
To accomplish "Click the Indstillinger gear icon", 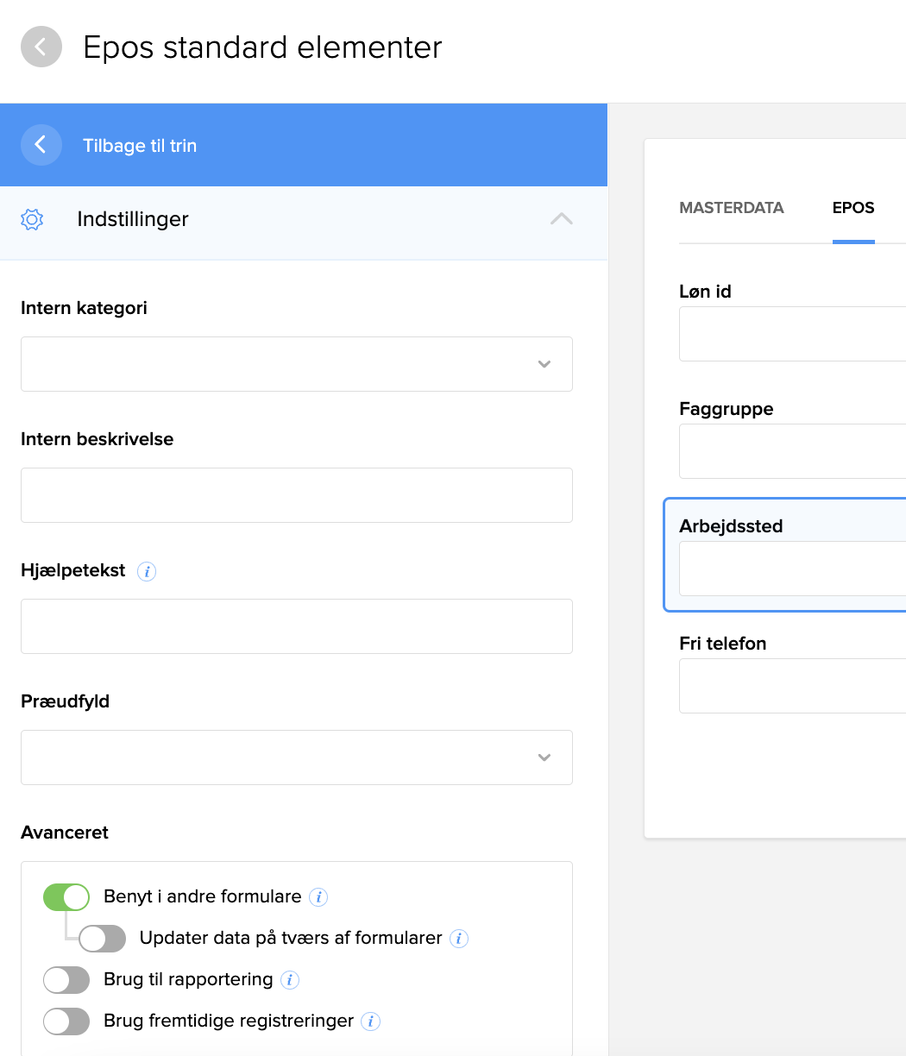I will click(32, 219).
